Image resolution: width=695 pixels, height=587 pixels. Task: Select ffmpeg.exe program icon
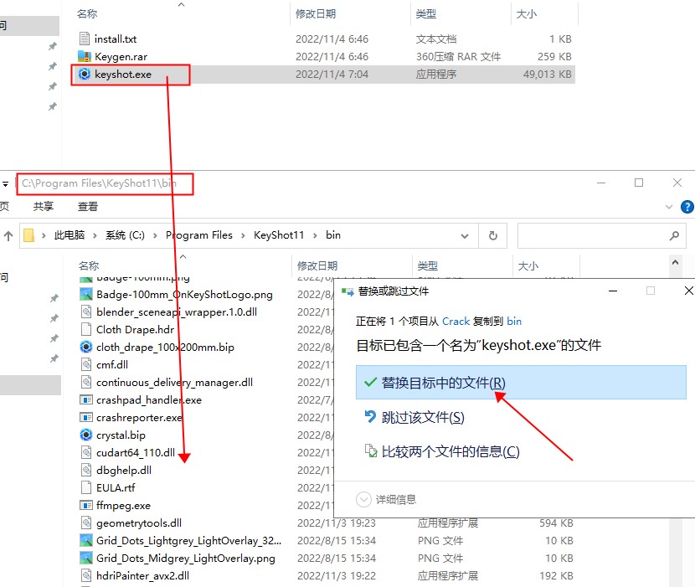[85, 505]
